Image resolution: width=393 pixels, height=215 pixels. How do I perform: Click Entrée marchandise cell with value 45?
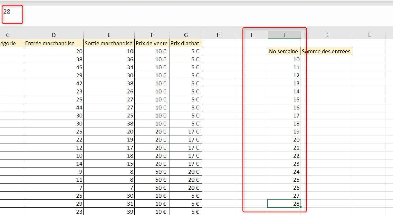pyautogui.click(x=54, y=67)
